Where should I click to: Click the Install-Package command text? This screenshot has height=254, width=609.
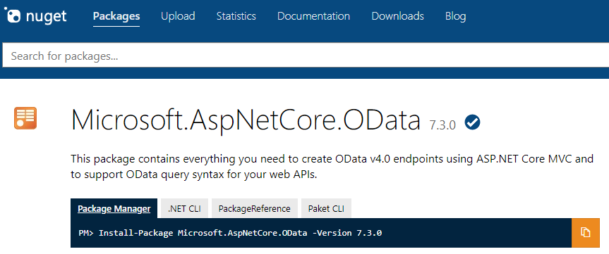230,233
